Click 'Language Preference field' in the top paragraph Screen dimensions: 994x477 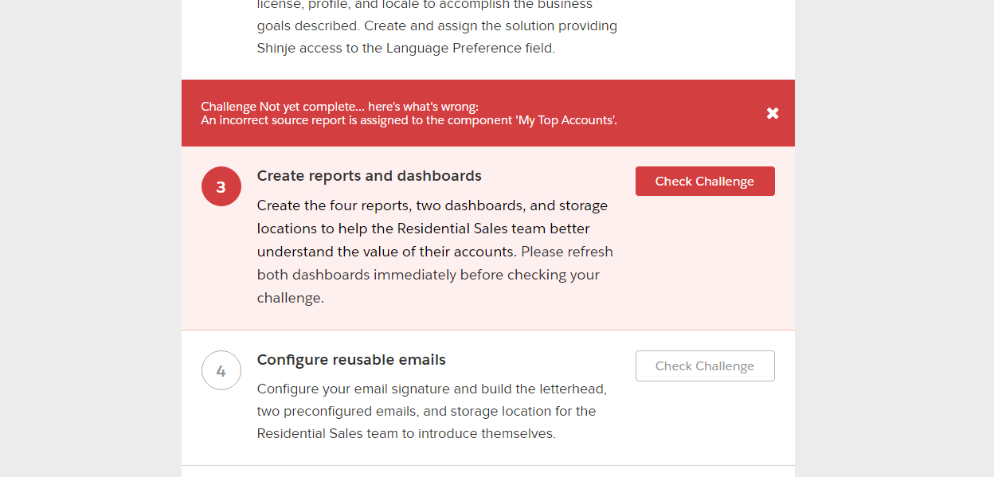point(470,48)
